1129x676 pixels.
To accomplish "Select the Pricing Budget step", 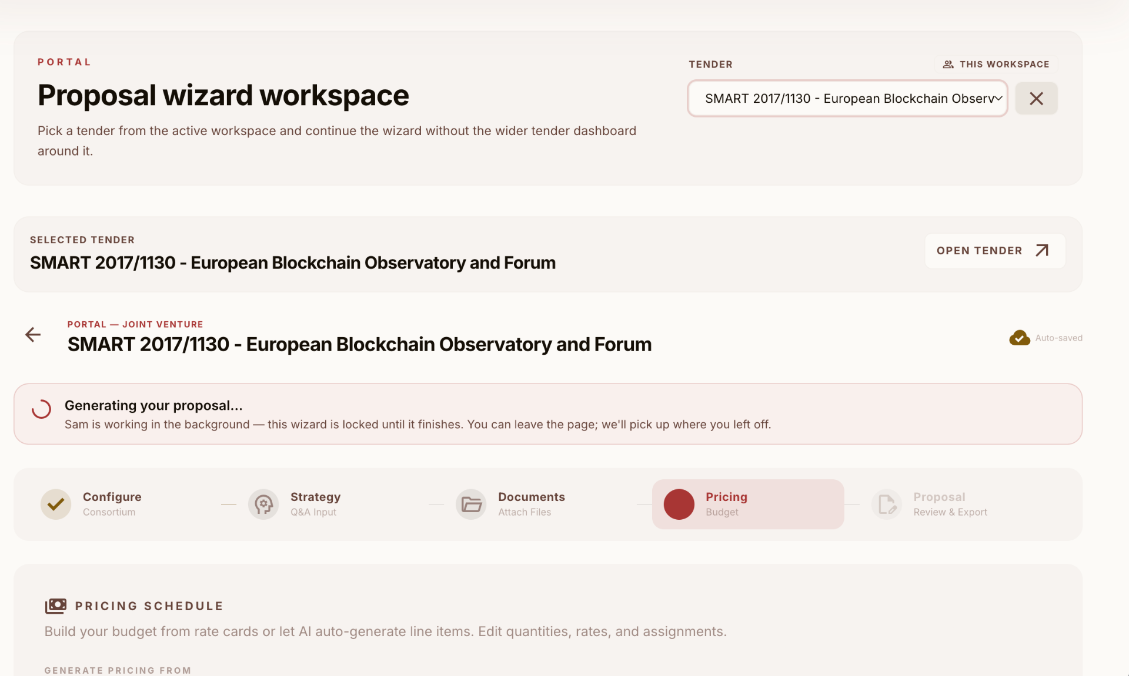I will pos(748,504).
